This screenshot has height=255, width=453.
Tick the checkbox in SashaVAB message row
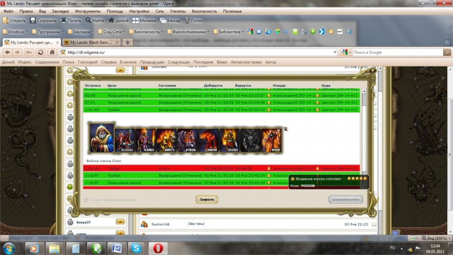tap(374, 224)
